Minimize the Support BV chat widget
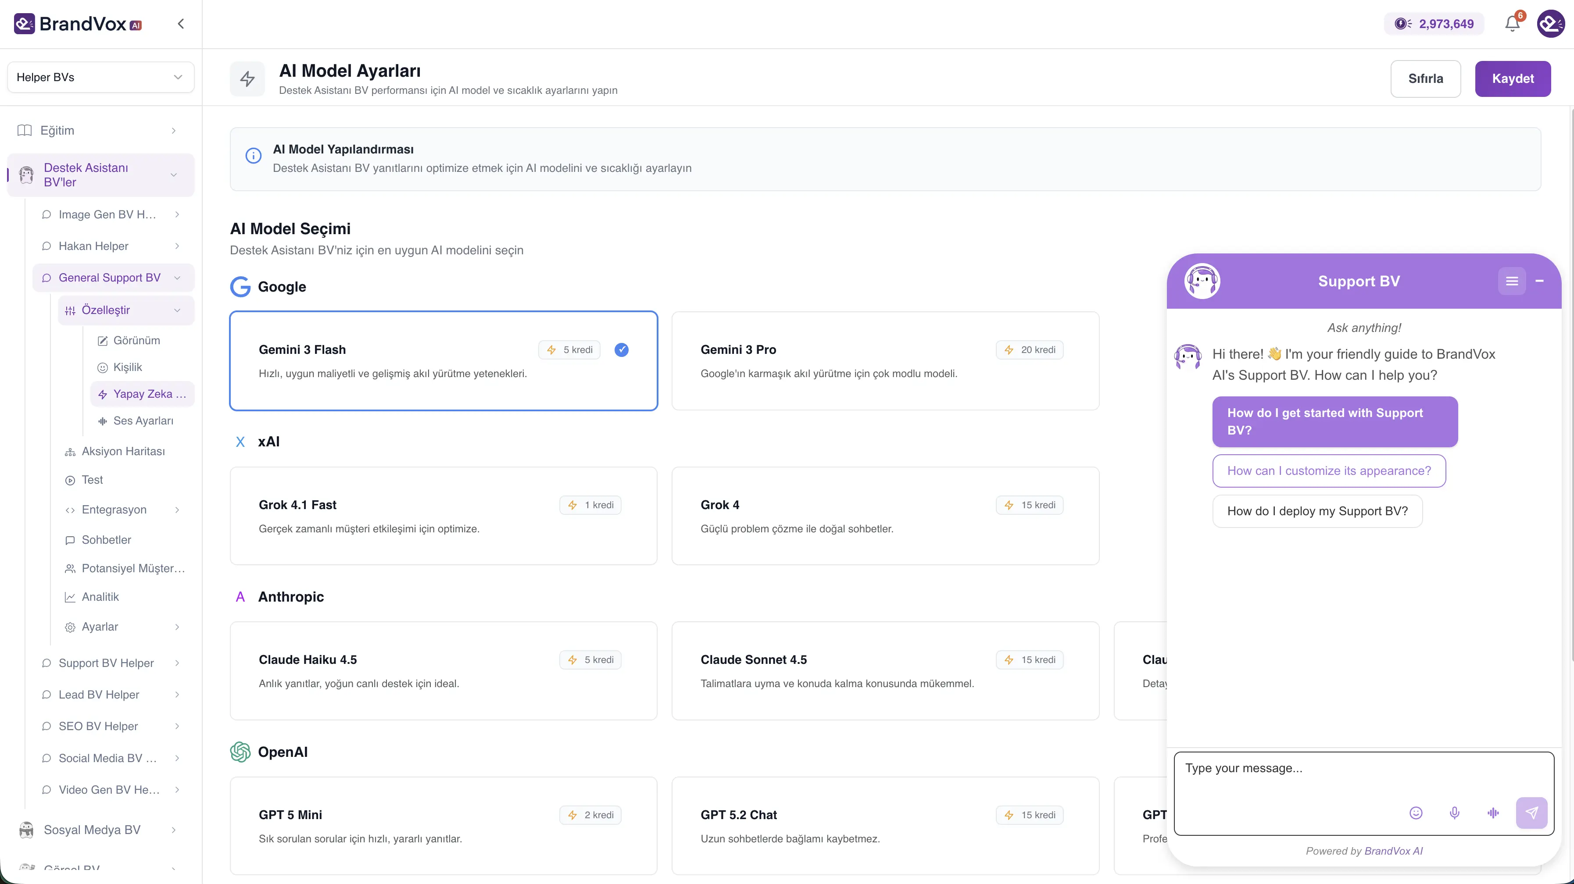This screenshot has width=1574, height=884. tap(1540, 281)
